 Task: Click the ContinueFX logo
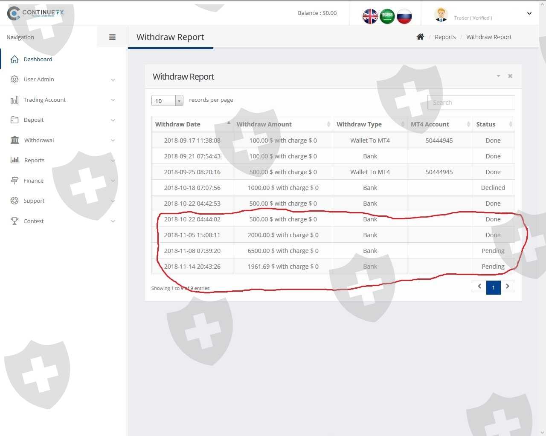(36, 13)
